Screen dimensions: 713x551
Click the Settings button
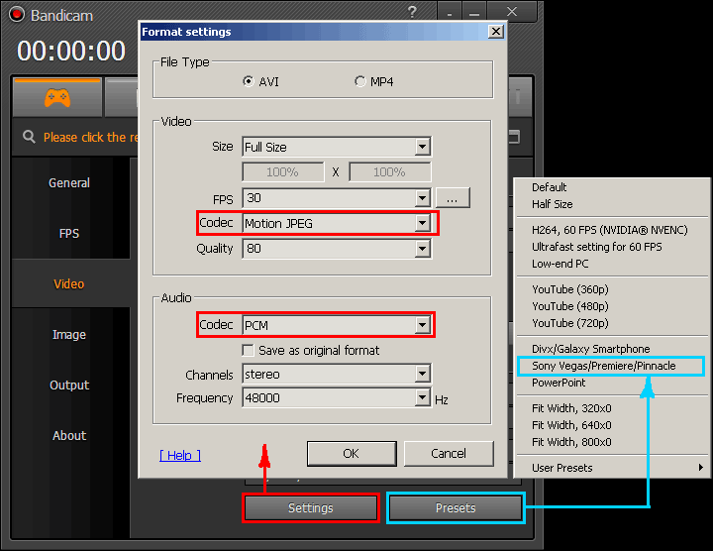[311, 507]
